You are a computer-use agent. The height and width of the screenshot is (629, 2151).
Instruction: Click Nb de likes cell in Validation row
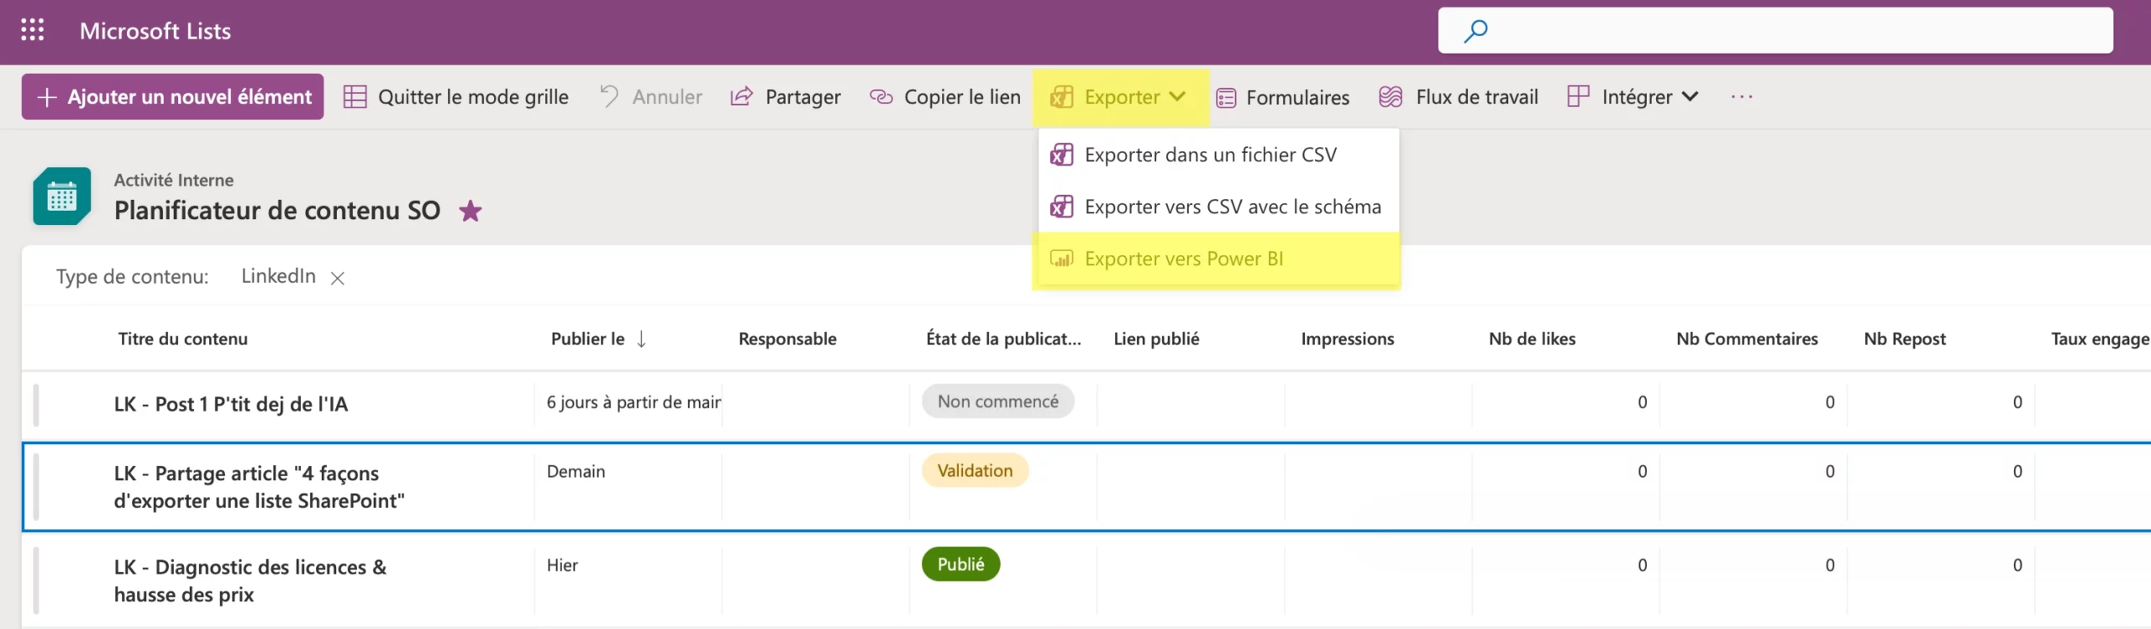[x=1565, y=487]
